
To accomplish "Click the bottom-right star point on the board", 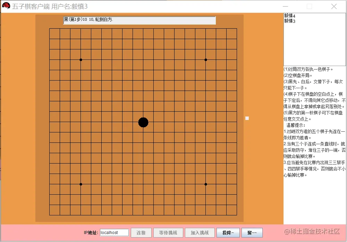I will 206,184.
